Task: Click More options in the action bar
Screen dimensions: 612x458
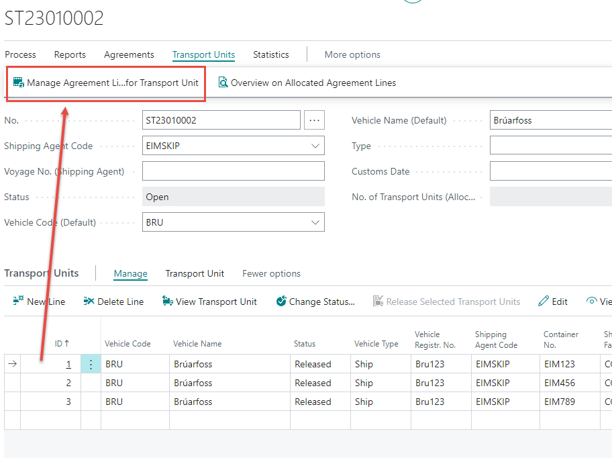Action: click(x=352, y=55)
